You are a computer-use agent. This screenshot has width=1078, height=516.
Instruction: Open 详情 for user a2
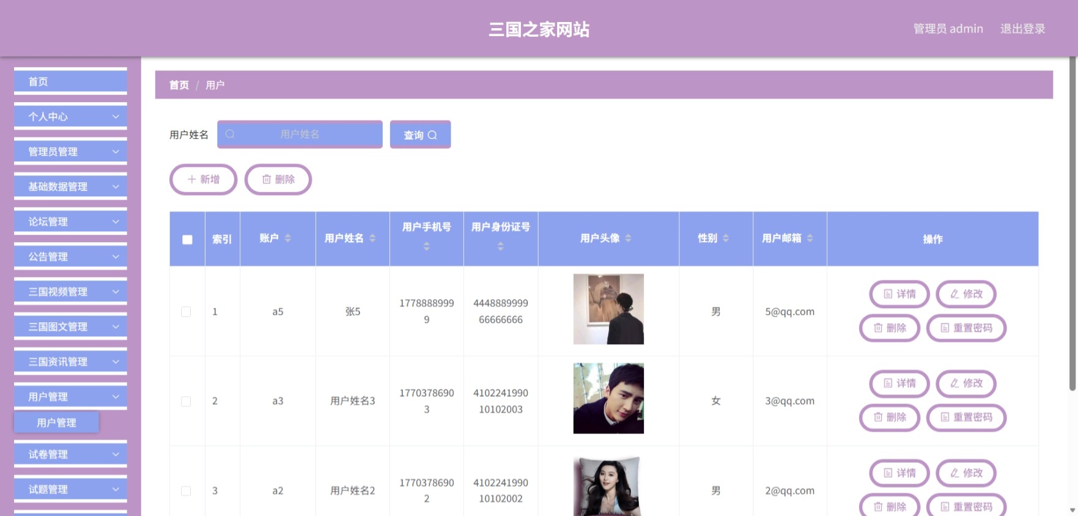pyautogui.click(x=899, y=473)
